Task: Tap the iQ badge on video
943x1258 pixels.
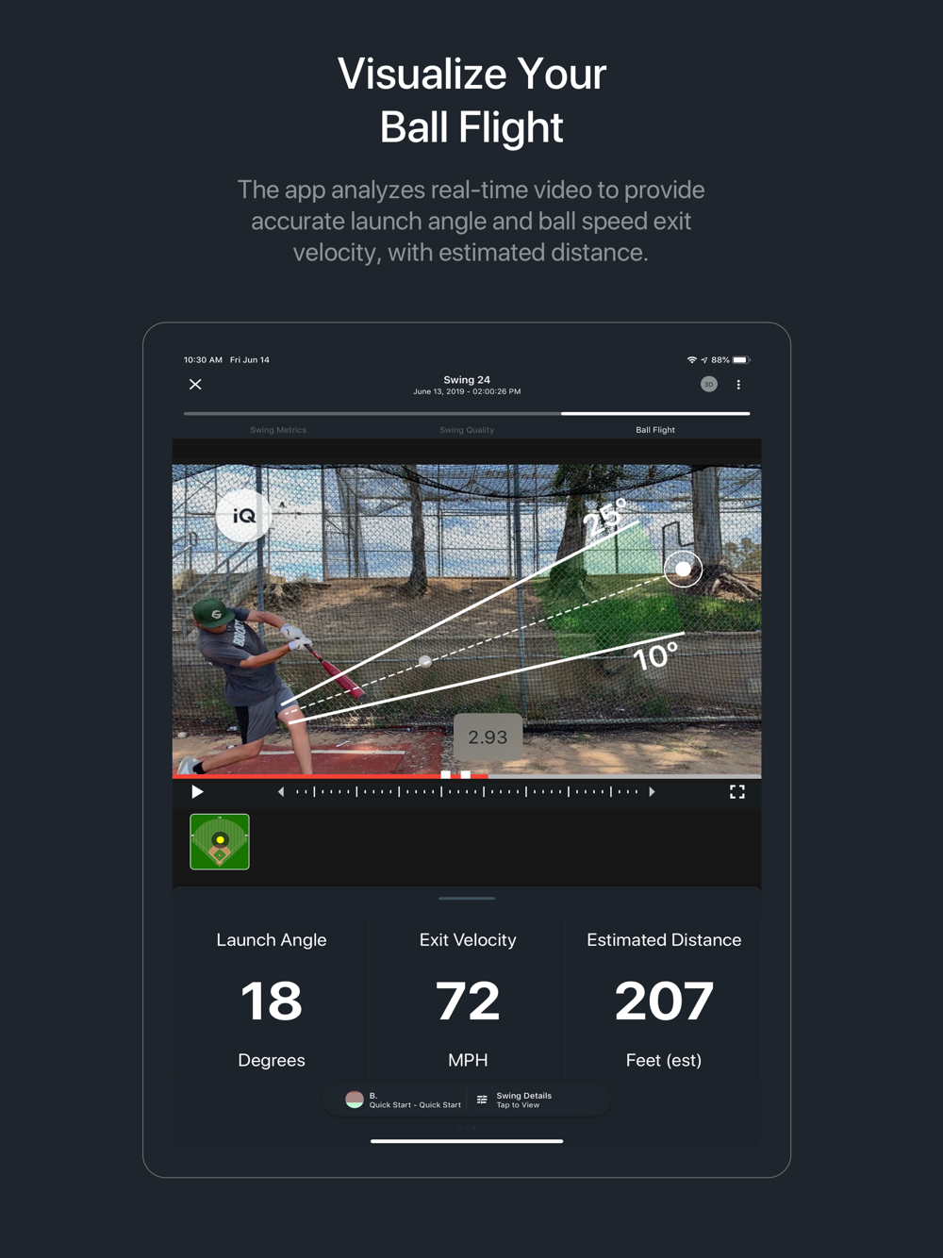Action: pyautogui.click(x=243, y=516)
